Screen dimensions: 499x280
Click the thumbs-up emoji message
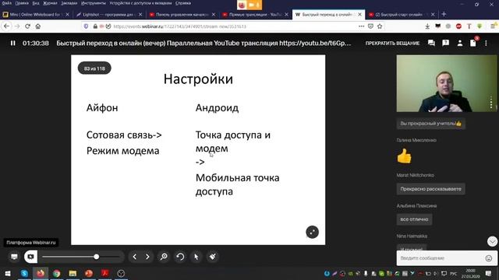click(404, 156)
